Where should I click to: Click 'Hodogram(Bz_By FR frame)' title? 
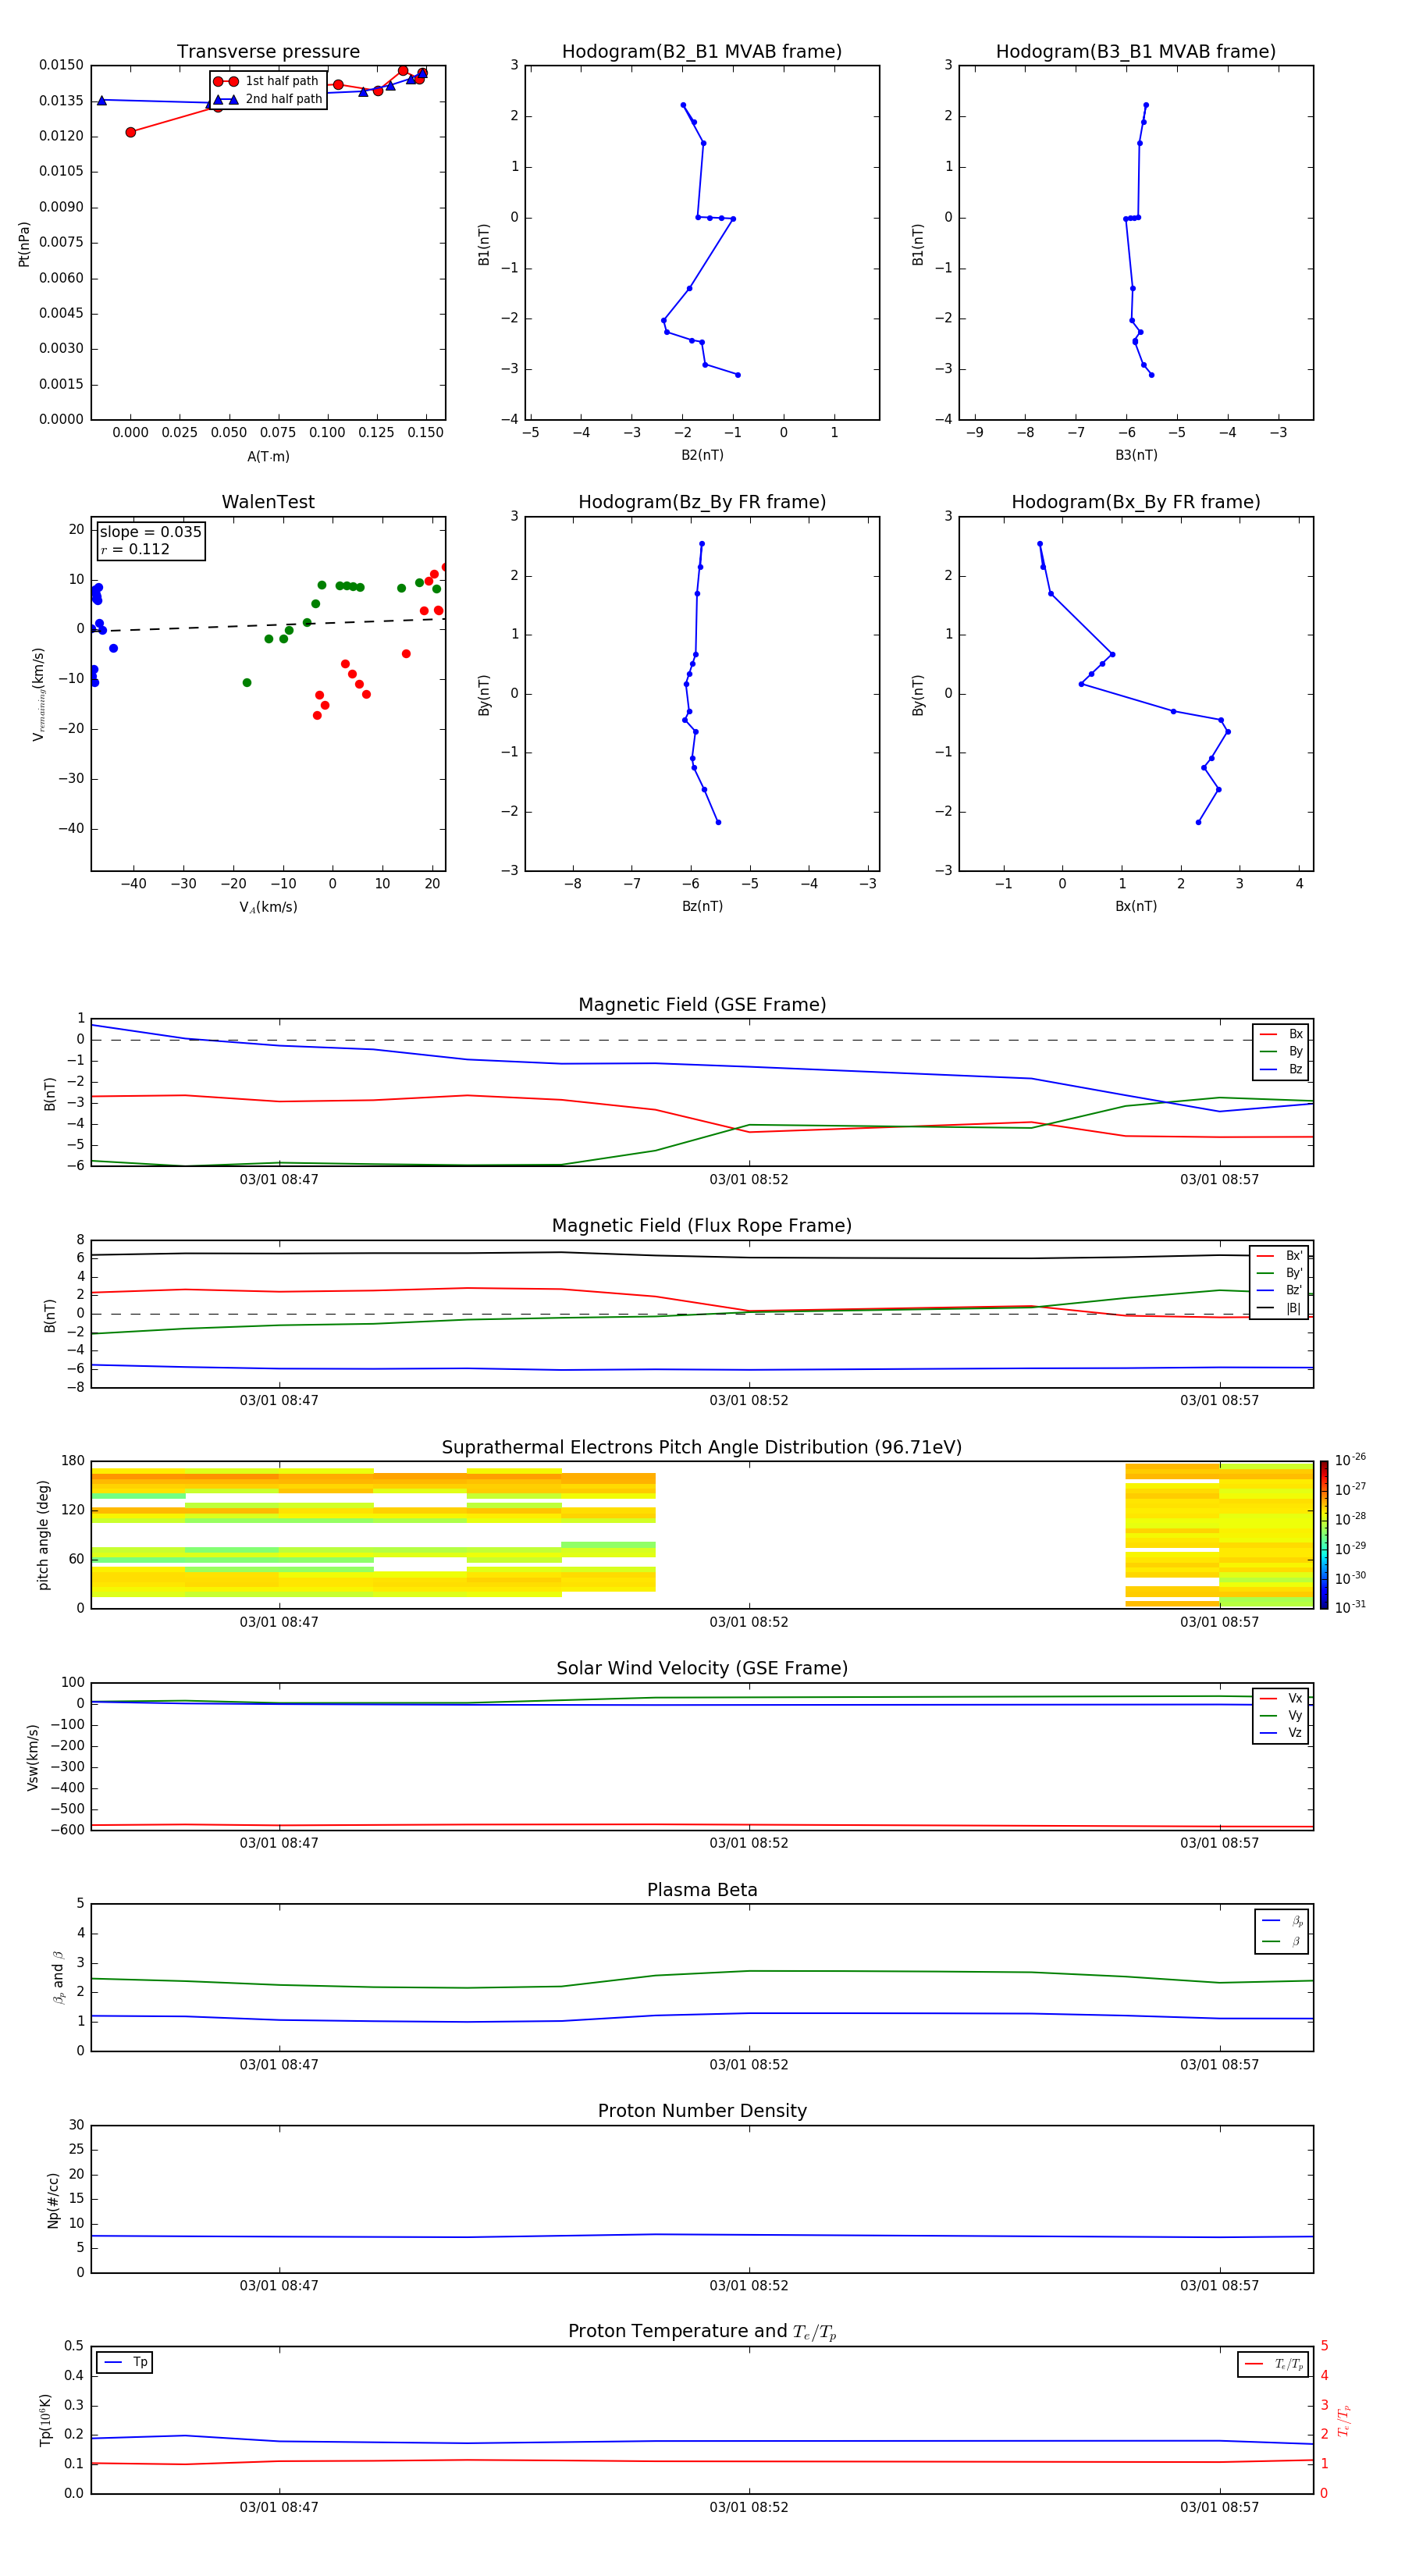(x=702, y=502)
